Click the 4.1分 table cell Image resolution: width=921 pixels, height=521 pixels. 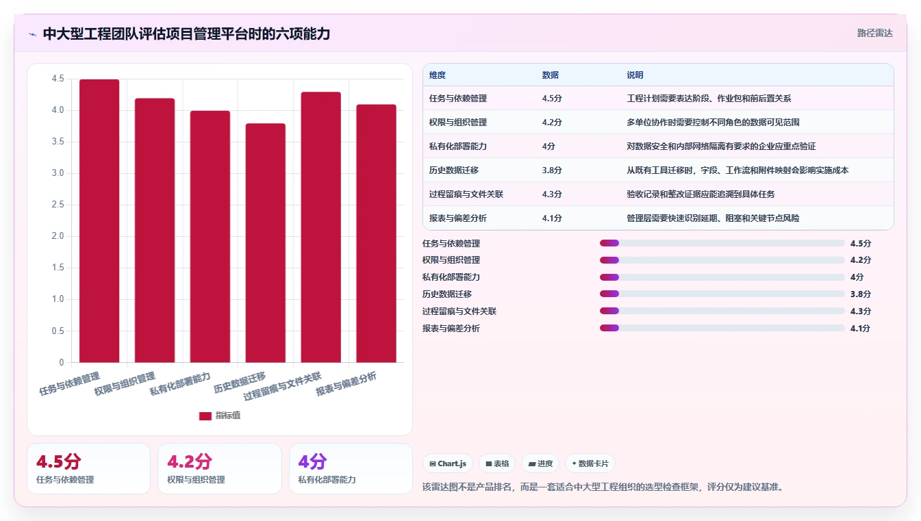[x=552, y=218]
